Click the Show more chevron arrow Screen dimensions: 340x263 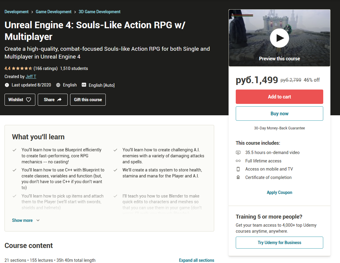[38, 220]
